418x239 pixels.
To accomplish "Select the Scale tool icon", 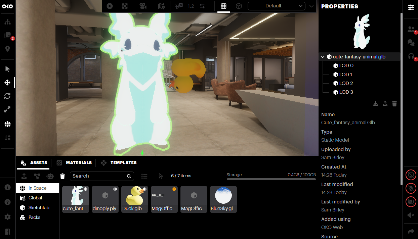I will pyautogui.click(x=7, y=109).
